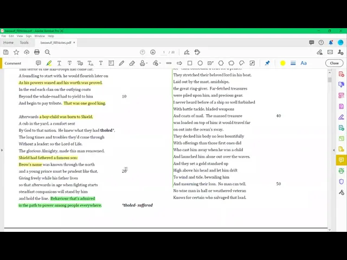This screenshot has width=347, height=260.
Task: Go to previous page arrow
Action: [x=142, y=52]
